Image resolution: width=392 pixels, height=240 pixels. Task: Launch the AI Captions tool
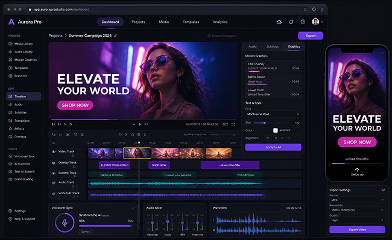19,164
